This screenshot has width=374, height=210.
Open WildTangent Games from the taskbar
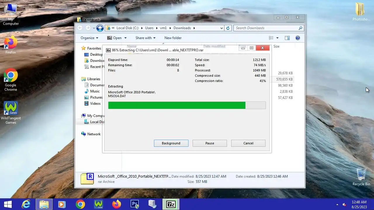pos(98,204)
